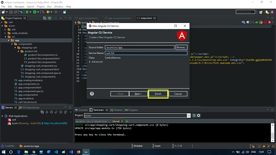Image resolution: width=276 pixels, height=155 pixels.
Task: Collapse the Web Applications node in Servers
Action: (2, 116)
